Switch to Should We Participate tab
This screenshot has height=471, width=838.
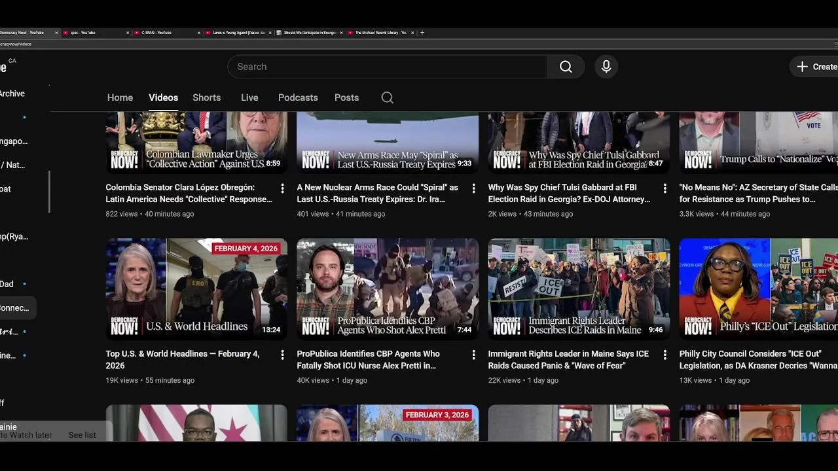tap(310, 32)
